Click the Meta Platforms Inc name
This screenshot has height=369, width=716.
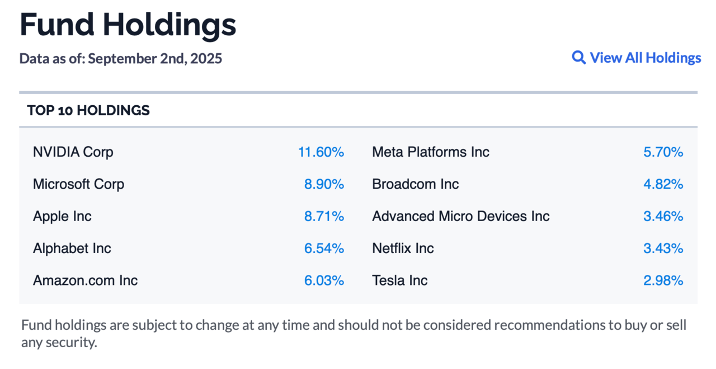[431, 152]
